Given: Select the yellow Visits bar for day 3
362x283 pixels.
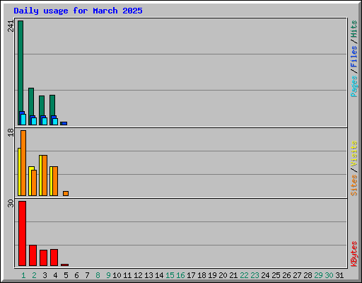Looking at the screenshot, I should [40, 175].
